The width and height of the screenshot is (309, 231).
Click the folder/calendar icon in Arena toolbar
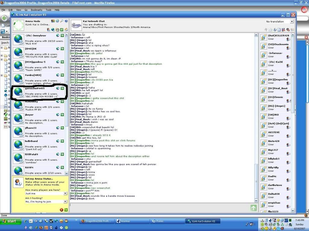57,30
